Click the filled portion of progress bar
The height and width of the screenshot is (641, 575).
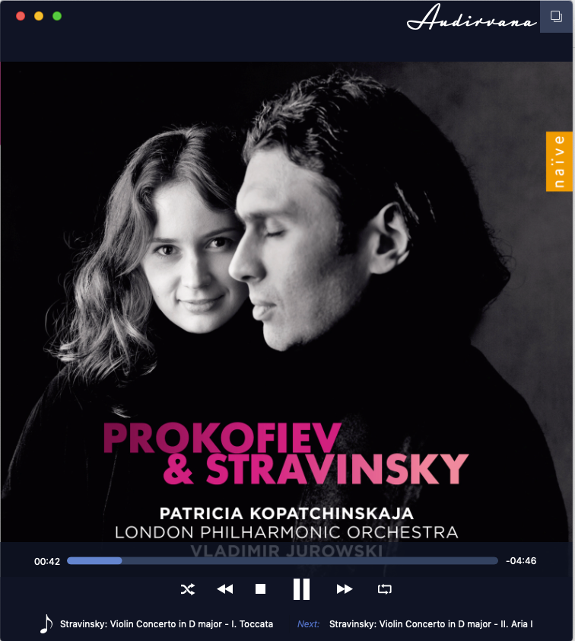94,561
